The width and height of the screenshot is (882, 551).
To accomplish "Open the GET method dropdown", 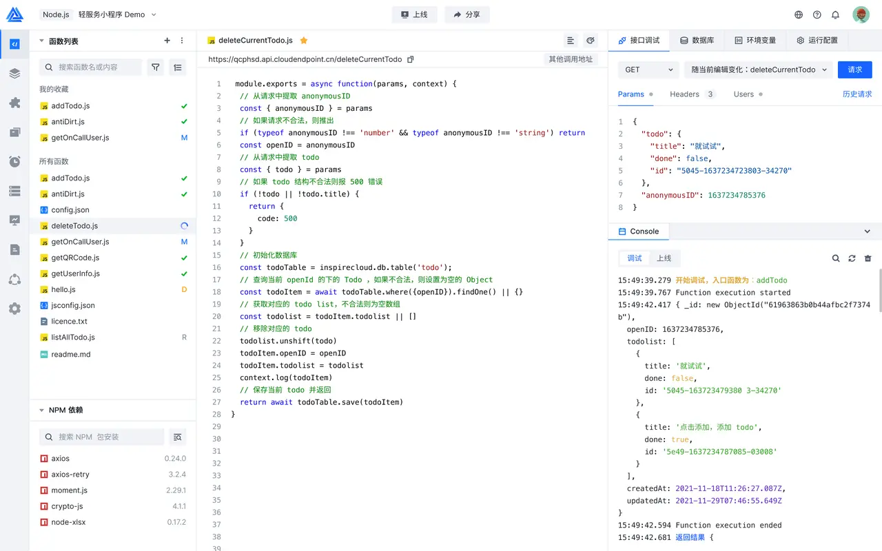I will (648, 70).
